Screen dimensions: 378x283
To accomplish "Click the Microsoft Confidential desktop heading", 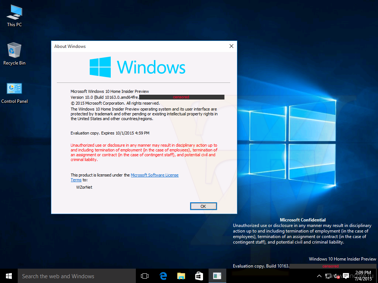I will coord(303,220).
